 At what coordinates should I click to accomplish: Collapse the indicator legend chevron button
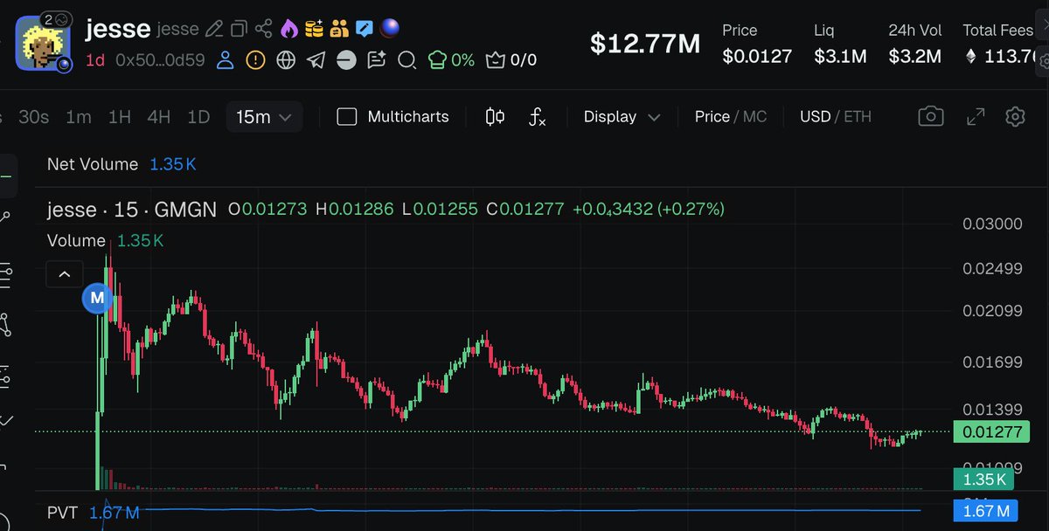coord(65,274)
